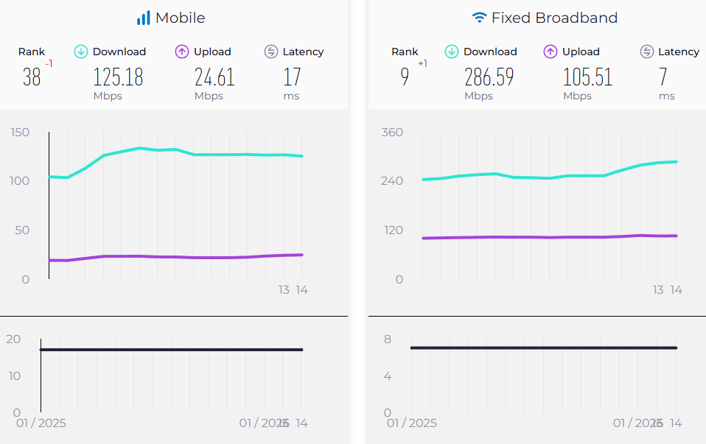Click Fixed Broadband chart's 13 axis label
This screenshot has height=444, width=706.
click(x=658, y=290)
